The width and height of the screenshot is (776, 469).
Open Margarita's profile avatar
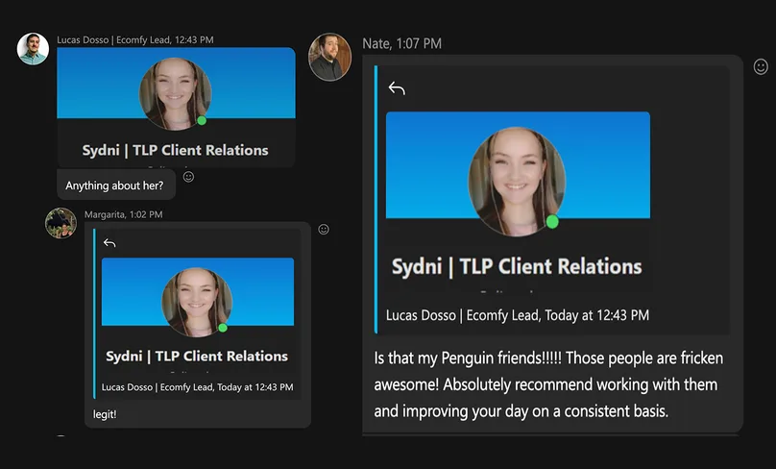[x=61, y=223]
